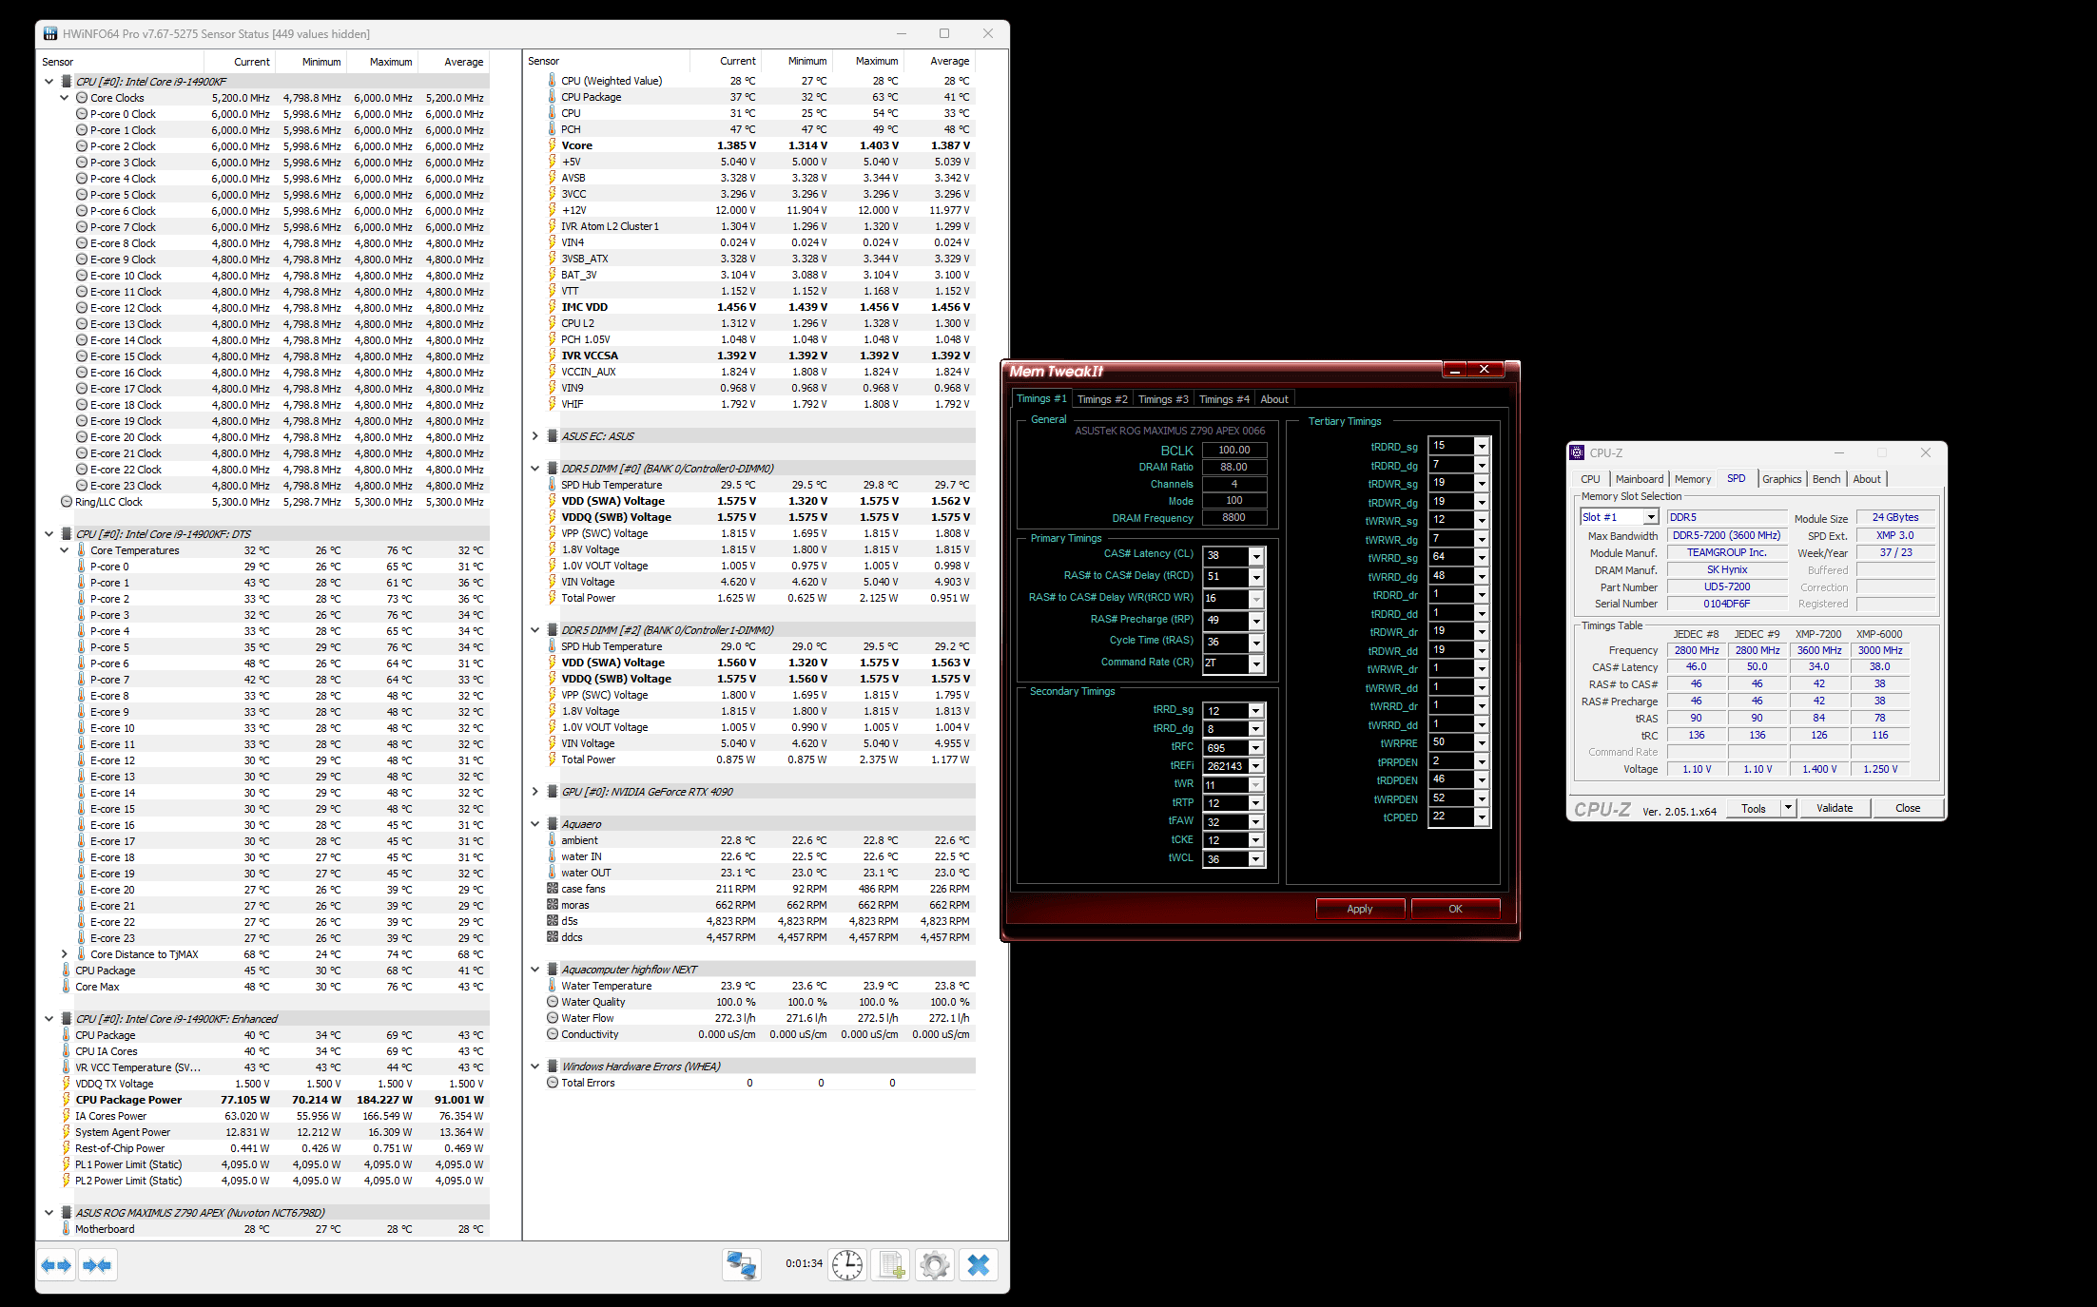The width and height of the screenshot is (2097, 1307).
Task: Open RAS# Precharge (tRP) dropdown
Action: point(1256,621)
